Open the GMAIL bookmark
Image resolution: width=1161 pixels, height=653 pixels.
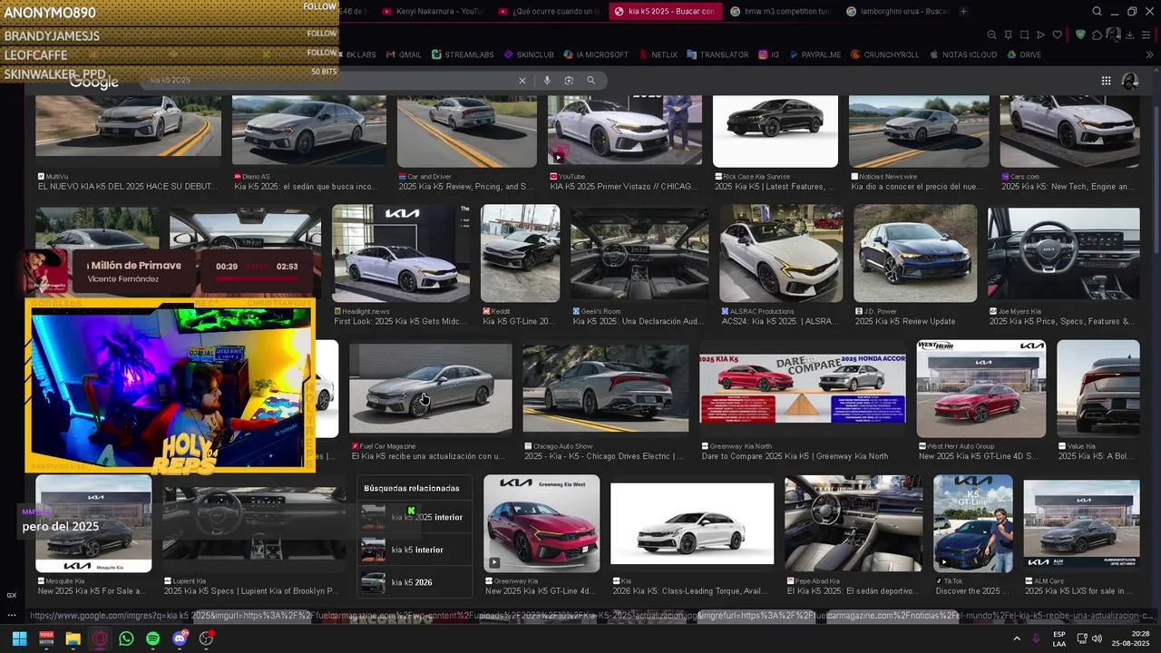tap(405, 54)
